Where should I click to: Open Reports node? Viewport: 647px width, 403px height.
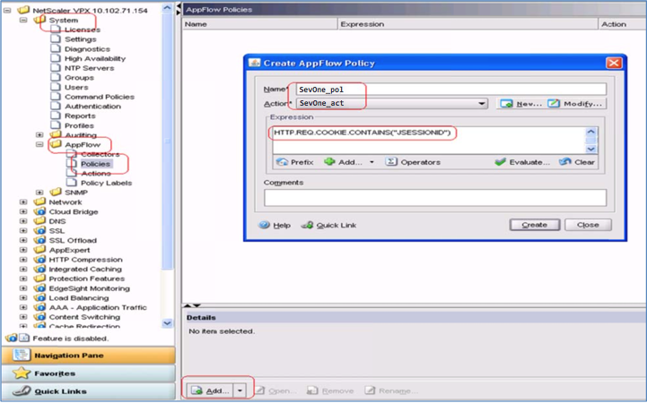point(80,116)
